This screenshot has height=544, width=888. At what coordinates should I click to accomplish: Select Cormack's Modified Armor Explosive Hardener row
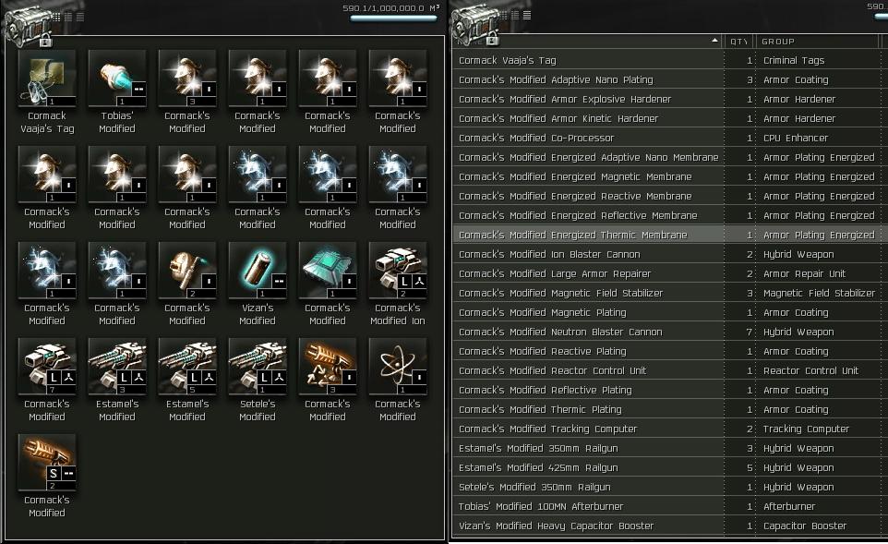[x=670, y=99]
